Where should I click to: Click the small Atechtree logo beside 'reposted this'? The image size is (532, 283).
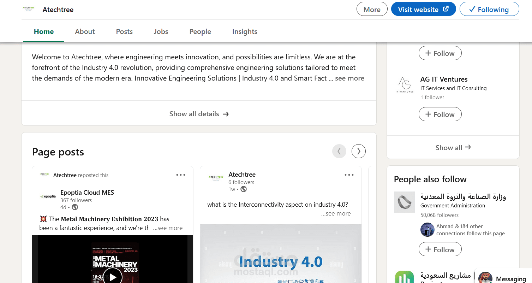[x=44, y=175]
